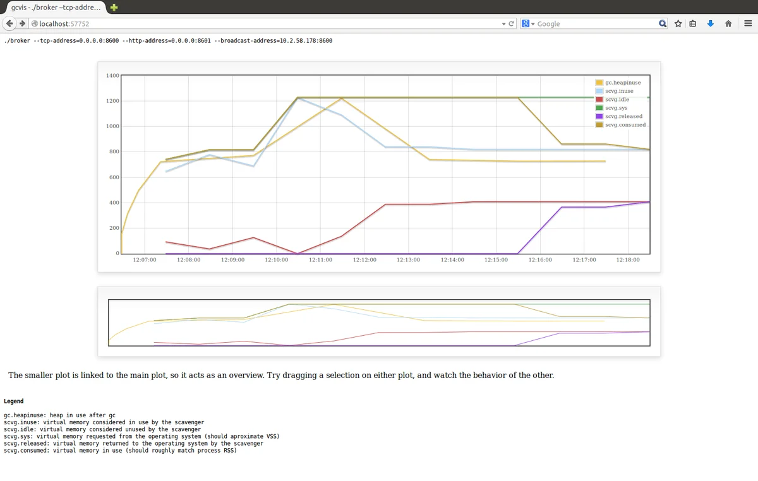Open the Google search engine selector
Image resolution: width=758 pixels, height=481 pixels.
point(527,24)
